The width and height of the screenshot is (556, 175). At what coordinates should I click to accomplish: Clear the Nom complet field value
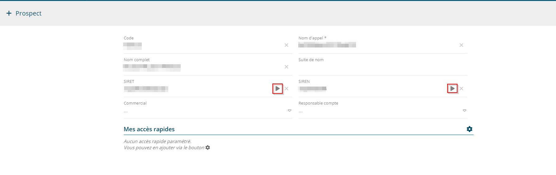(x=286, y=67)
